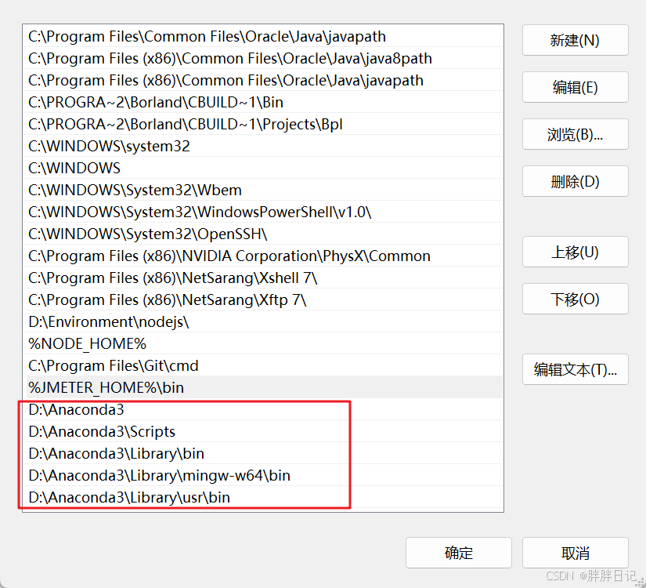Select the System32\OpenSSH\ path

(263, 234)
